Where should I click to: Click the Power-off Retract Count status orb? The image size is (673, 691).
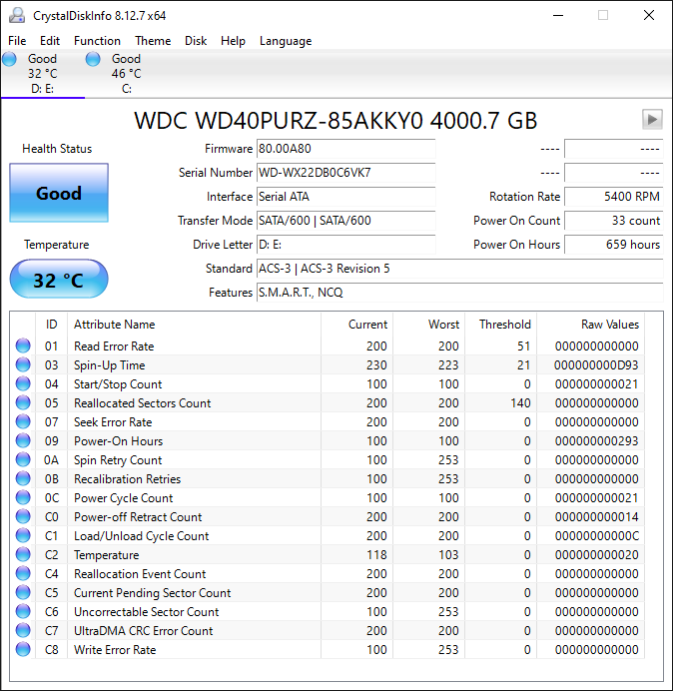click(x=23, y=516)
